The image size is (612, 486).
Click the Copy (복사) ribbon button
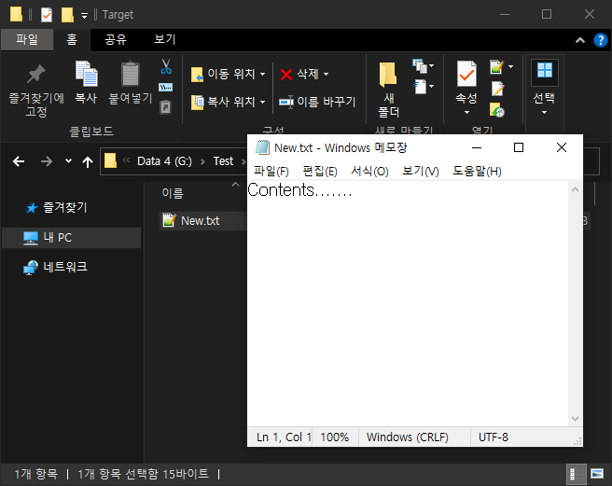[x=86, y=83]
